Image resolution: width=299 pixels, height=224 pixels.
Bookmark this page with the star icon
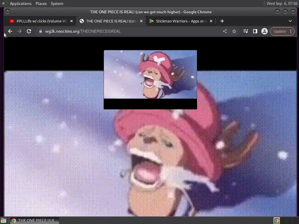tap(234, 31)
